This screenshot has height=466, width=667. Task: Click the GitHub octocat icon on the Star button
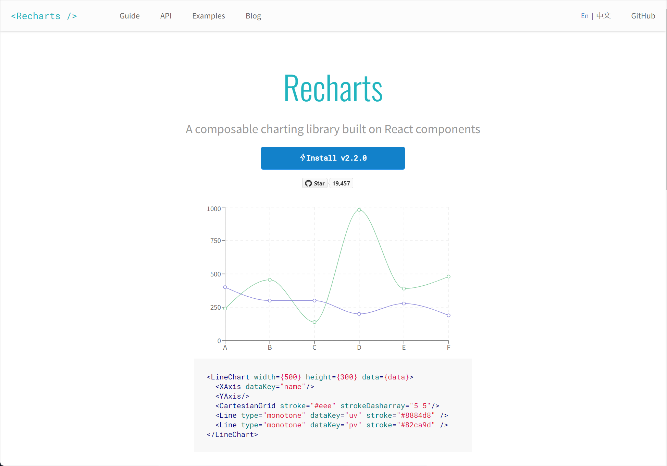308,183
